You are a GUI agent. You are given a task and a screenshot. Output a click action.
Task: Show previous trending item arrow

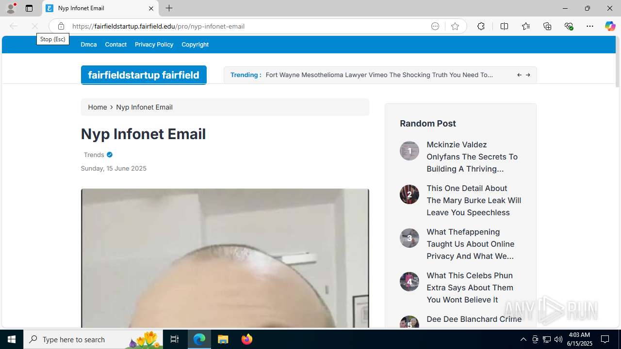519,75
